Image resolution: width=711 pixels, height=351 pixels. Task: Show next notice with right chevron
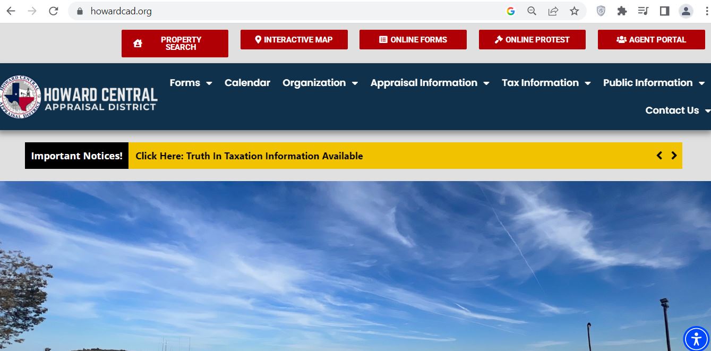coord(674,156)
